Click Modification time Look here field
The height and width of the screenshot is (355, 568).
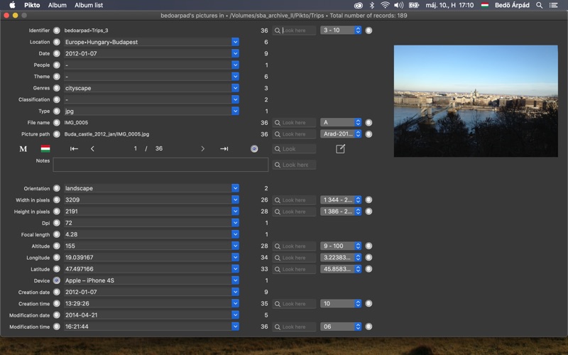[294, 327]
